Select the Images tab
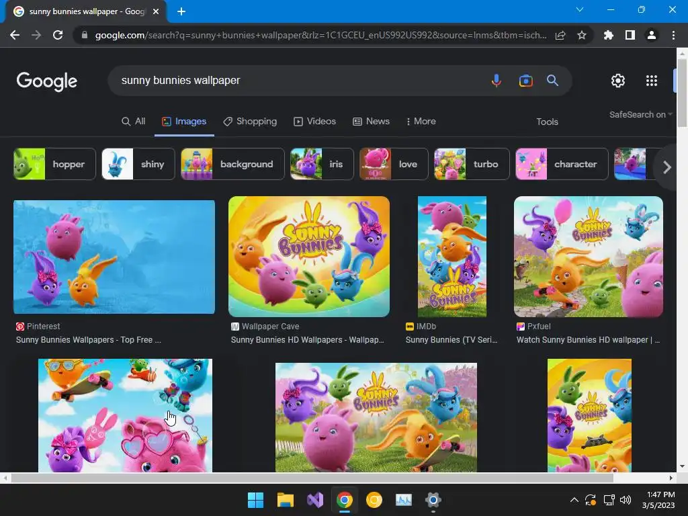Screen dimensions: 688x516 click(x=184, y=122)
